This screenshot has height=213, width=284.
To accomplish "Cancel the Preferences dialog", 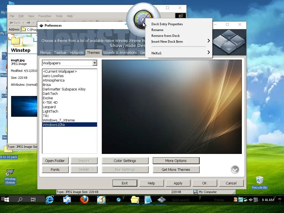I will click(x=231, y=183).
